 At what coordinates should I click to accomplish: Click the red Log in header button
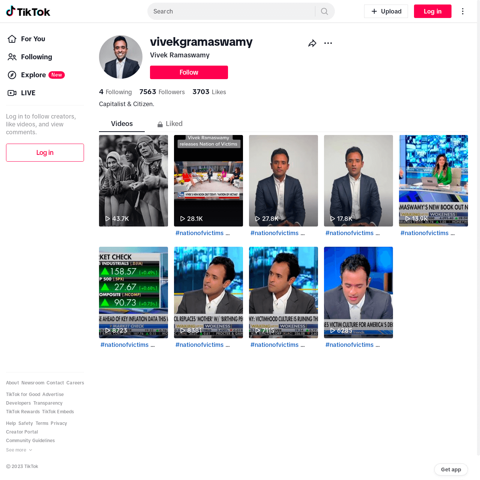(433, 11)
